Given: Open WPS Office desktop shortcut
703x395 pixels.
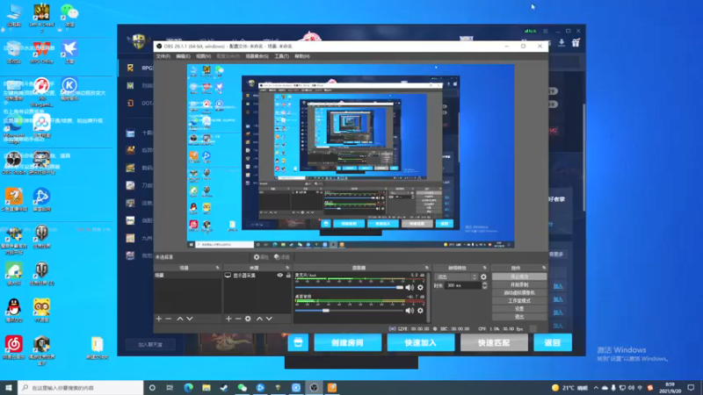Looking at the screenshot, I should (41, 52).
